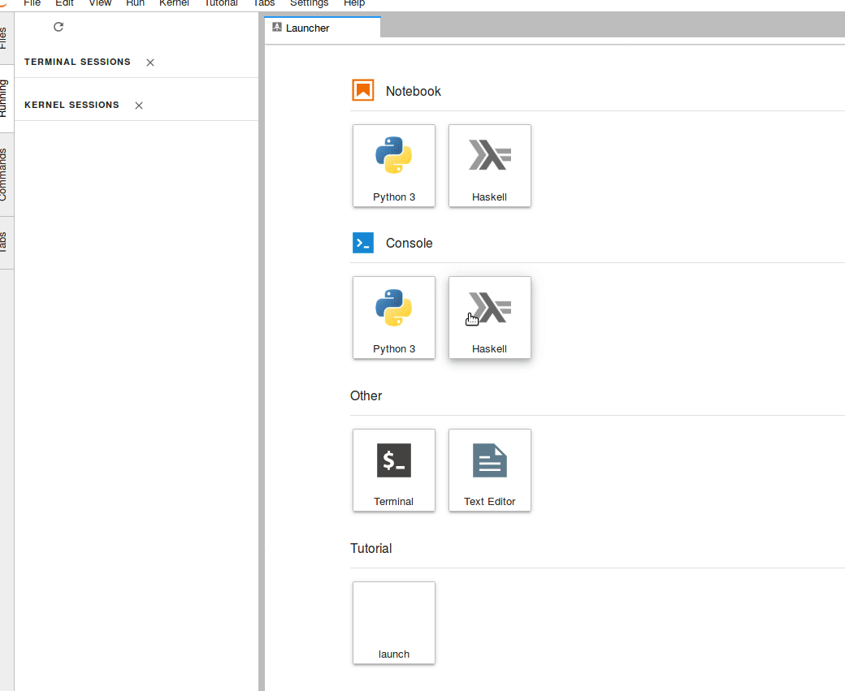Click the Tutorial launch card
The height and width of the screenshot is (691, 845).
tap(394, 623)
